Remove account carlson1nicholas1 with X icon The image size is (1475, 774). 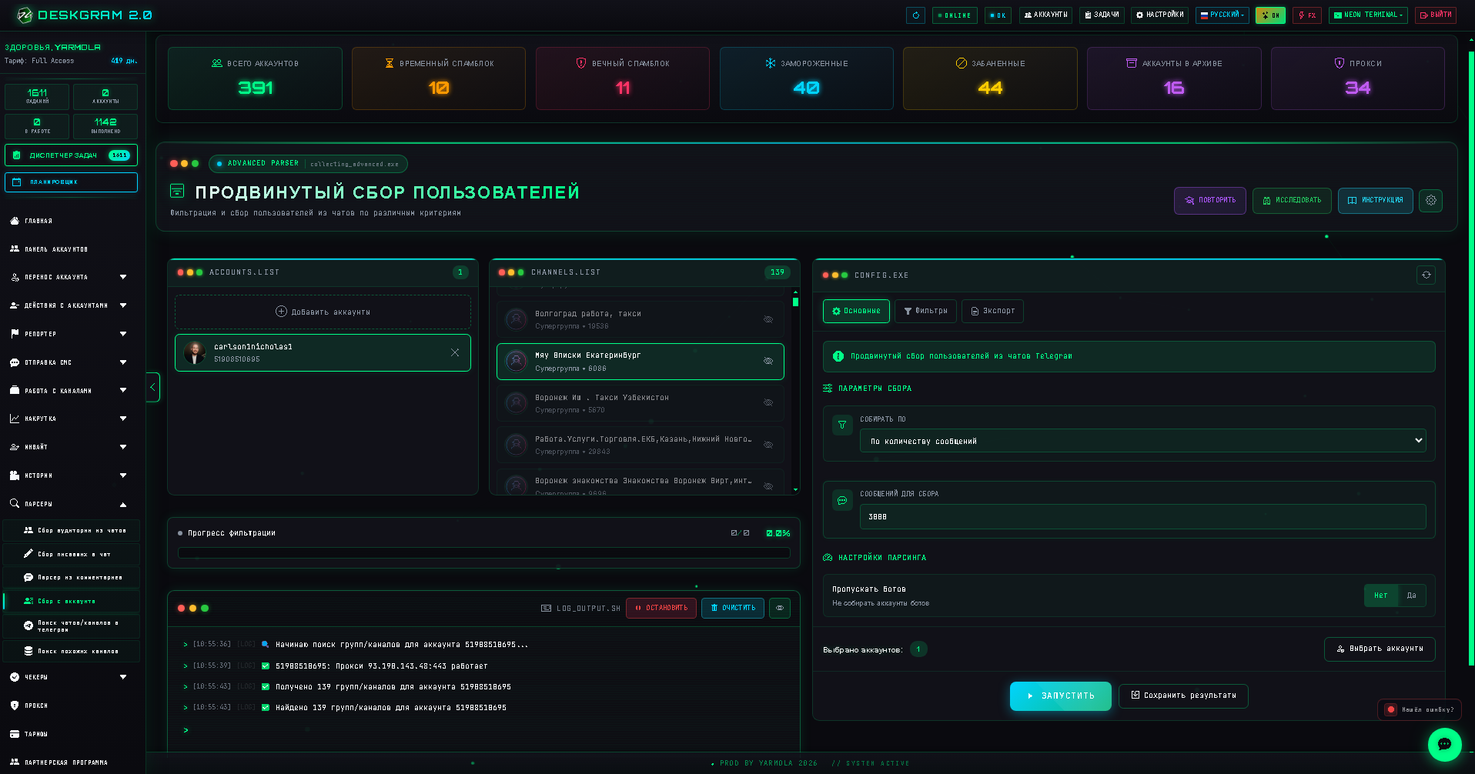pos(455,352)
